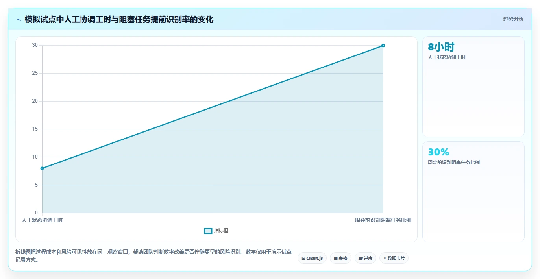Click the data point at value 30
540x279 pixels.
383,46
